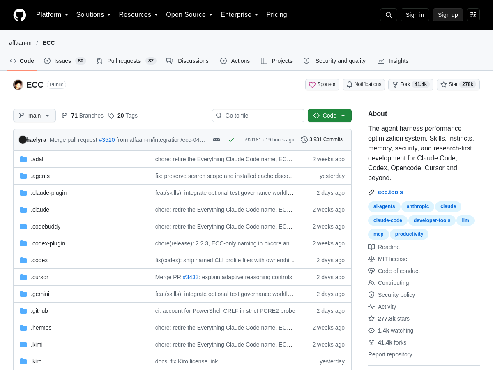The image size is (493, 370).
Task: Select the ai-agents topic tag
Action: pyautogui.click(x=384, y=206)
